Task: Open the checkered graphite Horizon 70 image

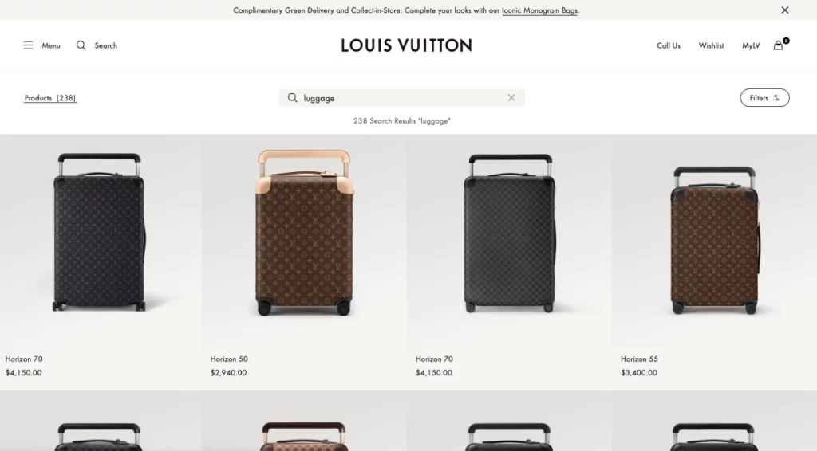Action: (510, 232)
